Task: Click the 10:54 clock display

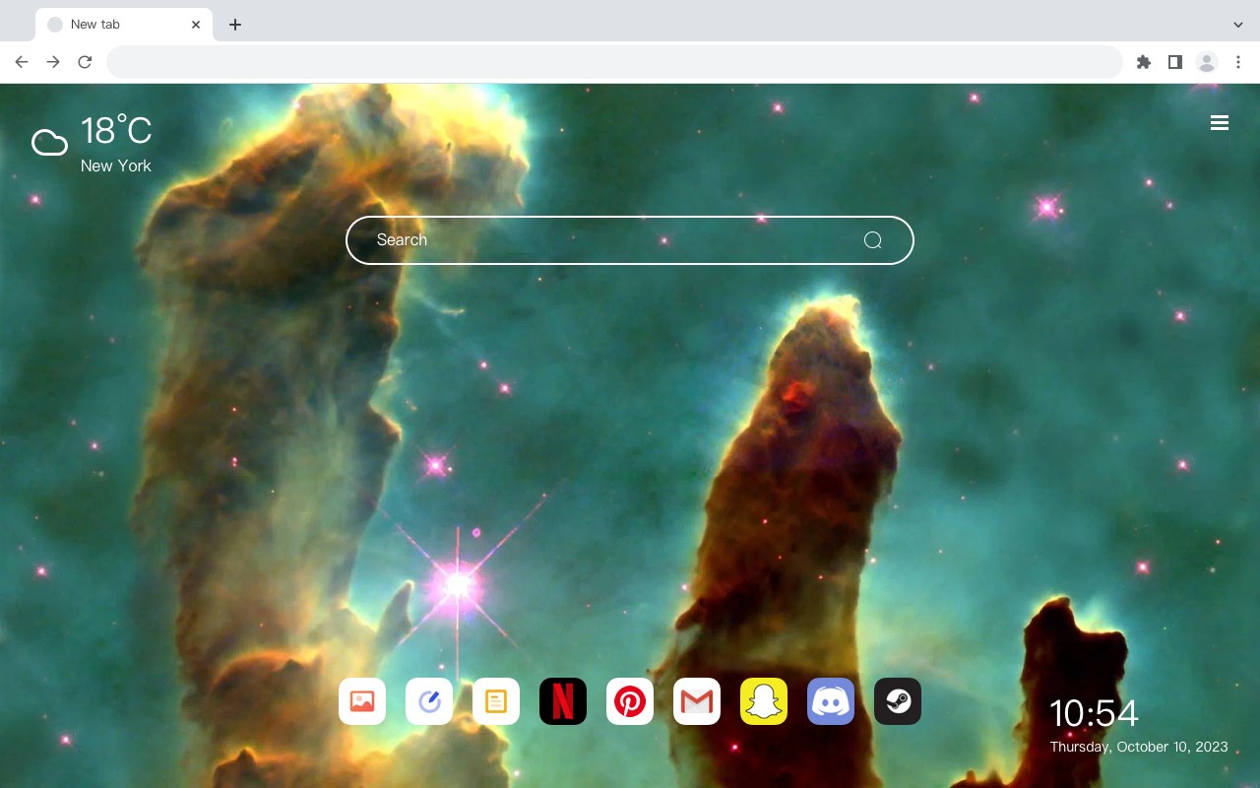Action: tap(1094, 713)
